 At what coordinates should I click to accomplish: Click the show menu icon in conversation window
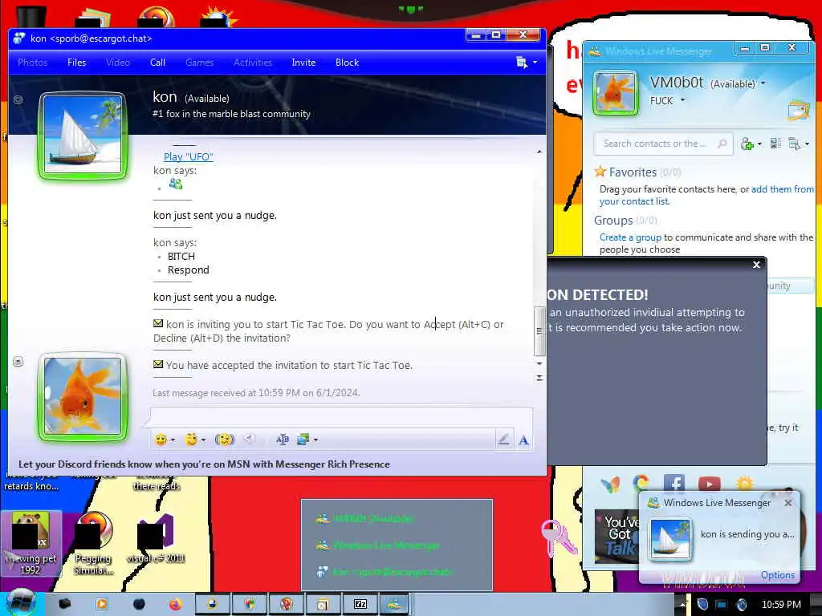point(522,63)
